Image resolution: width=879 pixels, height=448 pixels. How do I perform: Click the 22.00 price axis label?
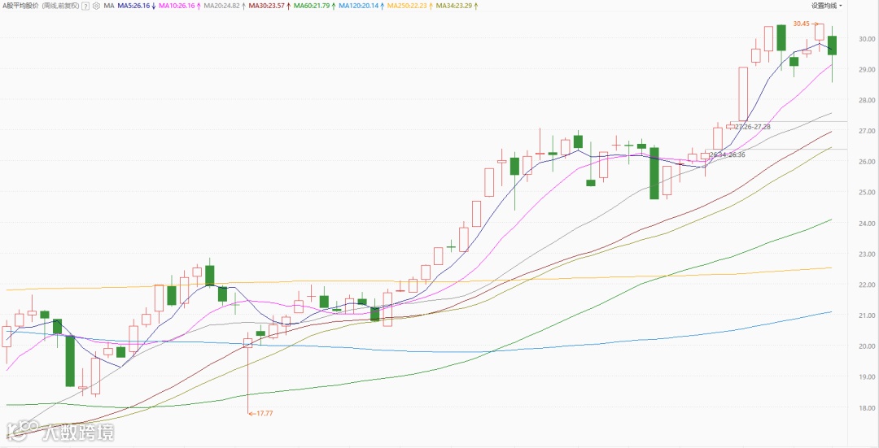[x=867, y=285]
